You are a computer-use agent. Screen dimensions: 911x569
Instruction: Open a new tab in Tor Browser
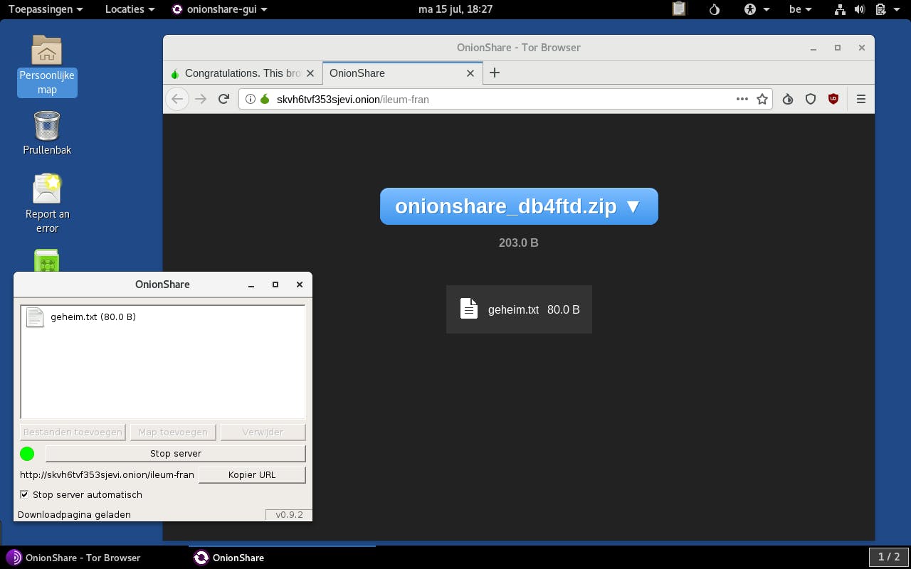point(495,73)
